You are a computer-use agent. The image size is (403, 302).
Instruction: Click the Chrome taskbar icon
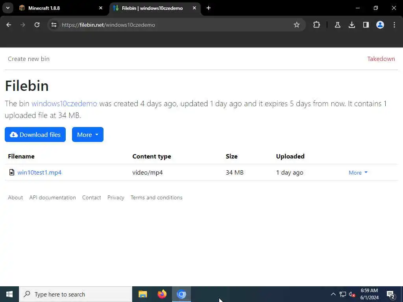tap(181, 294)
